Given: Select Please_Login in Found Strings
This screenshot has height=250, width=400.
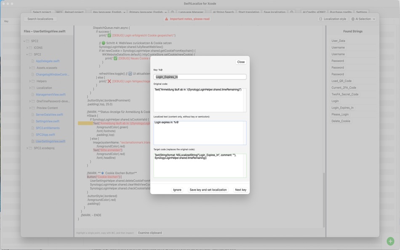Looking at the screenshot, I should click(340, 114).
